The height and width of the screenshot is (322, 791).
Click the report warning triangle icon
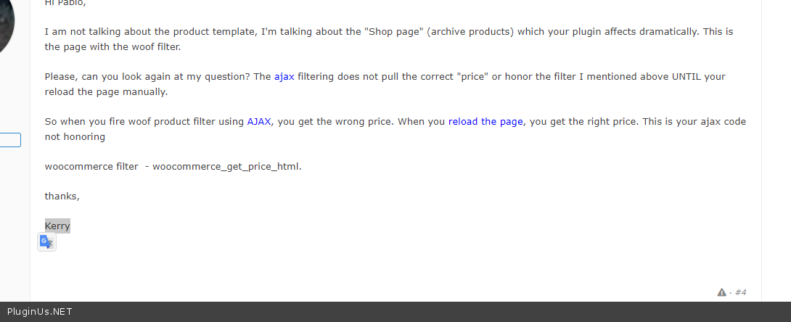721,292
